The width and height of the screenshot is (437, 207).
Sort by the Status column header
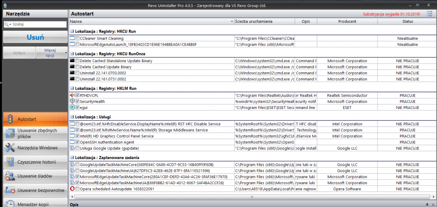(407, 21)
